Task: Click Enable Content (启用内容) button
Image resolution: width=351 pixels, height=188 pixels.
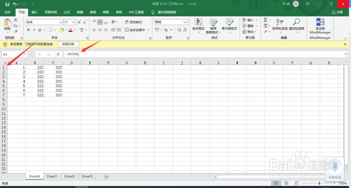Action: [68, 44]
